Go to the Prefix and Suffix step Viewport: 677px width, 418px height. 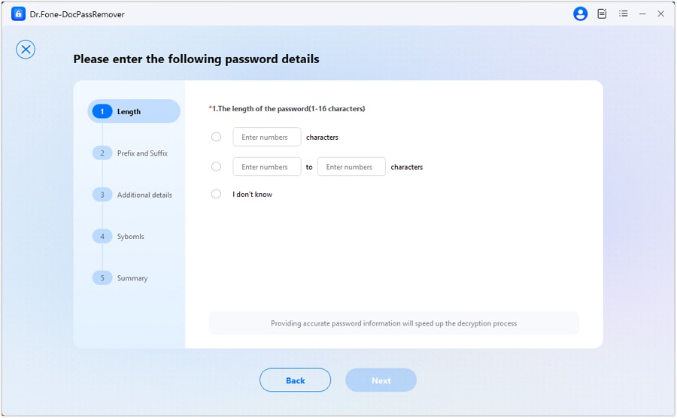coord(142,153)
